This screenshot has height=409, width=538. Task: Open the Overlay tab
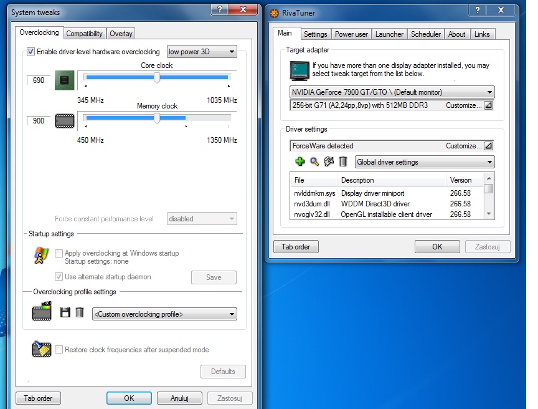click(121, 34)
